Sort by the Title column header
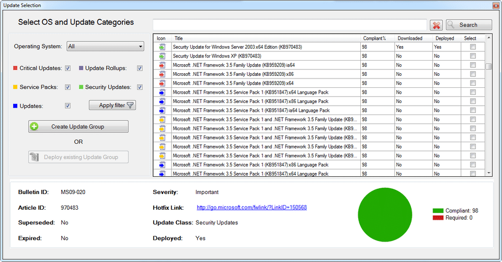Screen dimensions: 502x262 (x=266, y=38)
